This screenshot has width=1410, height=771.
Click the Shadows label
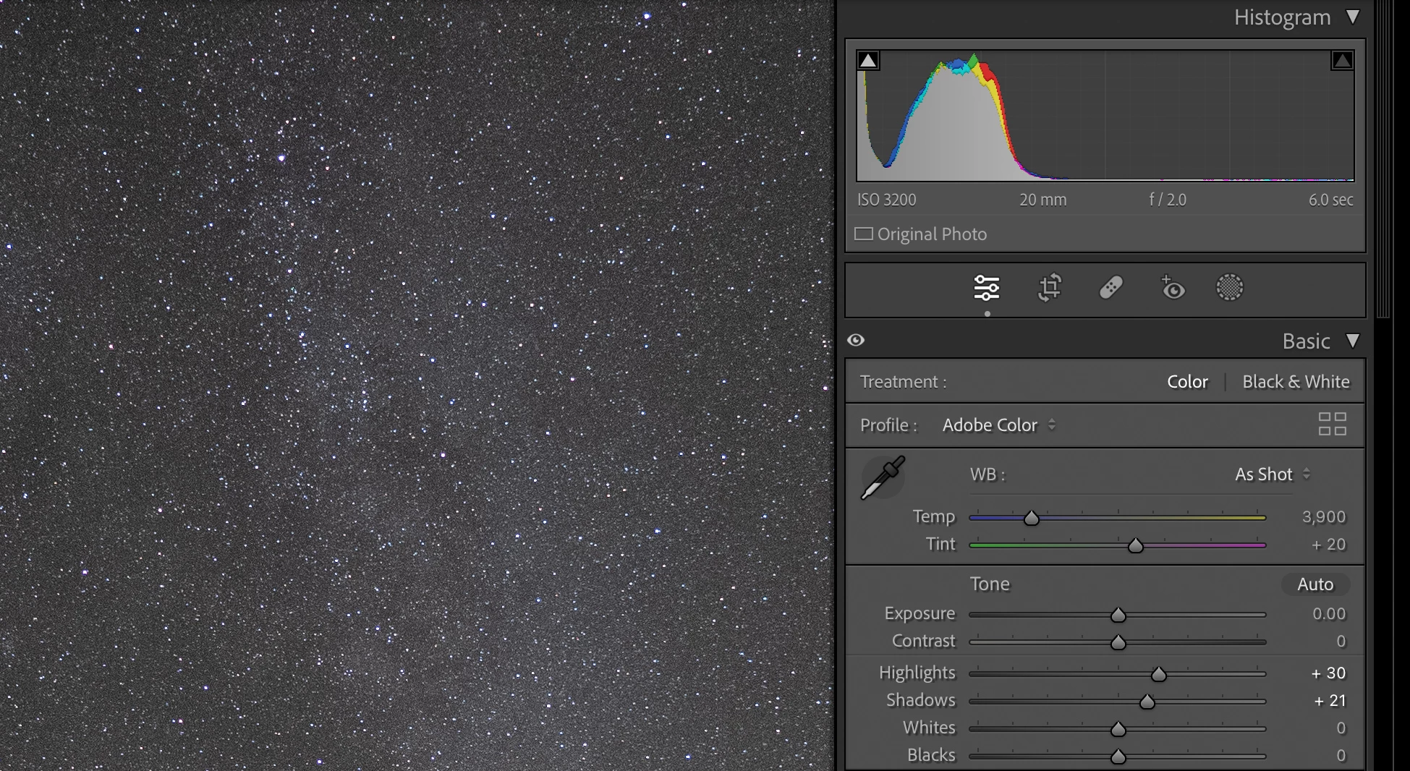[921, 700]
